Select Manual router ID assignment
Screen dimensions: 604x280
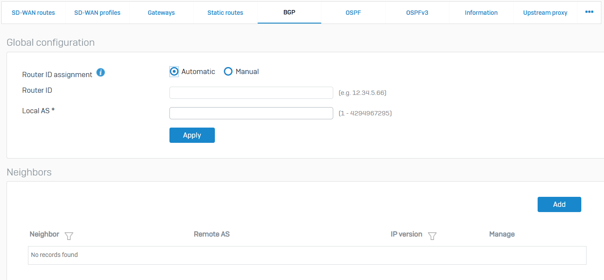point(228,72)
